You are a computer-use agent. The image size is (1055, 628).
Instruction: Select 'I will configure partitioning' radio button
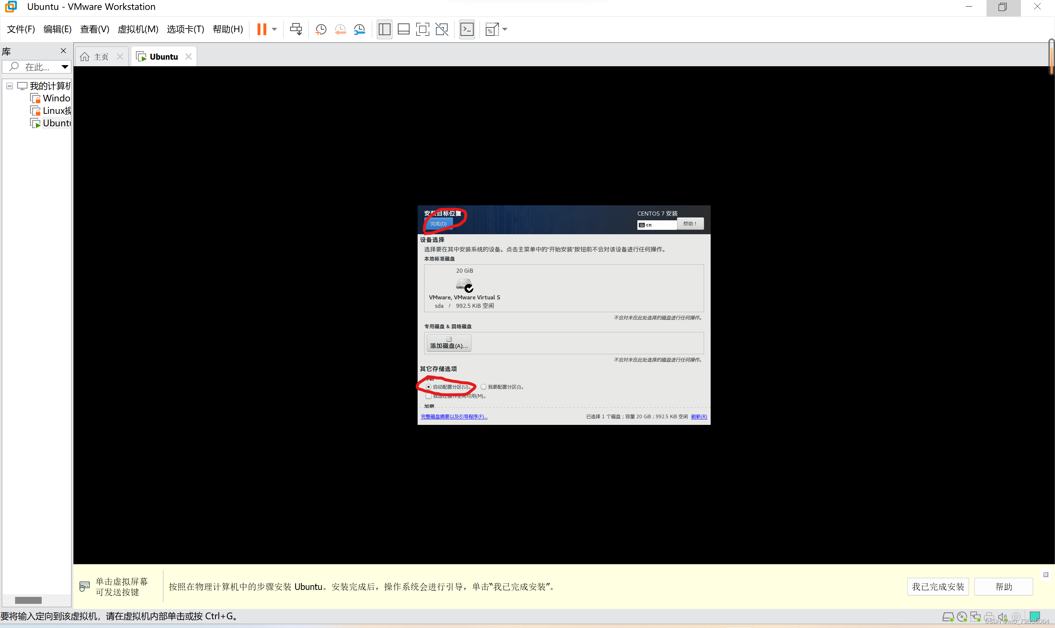483,387
